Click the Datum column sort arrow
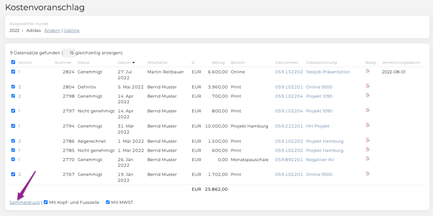The width and height of the screenshot is (433, 216). tap(134, 63)
